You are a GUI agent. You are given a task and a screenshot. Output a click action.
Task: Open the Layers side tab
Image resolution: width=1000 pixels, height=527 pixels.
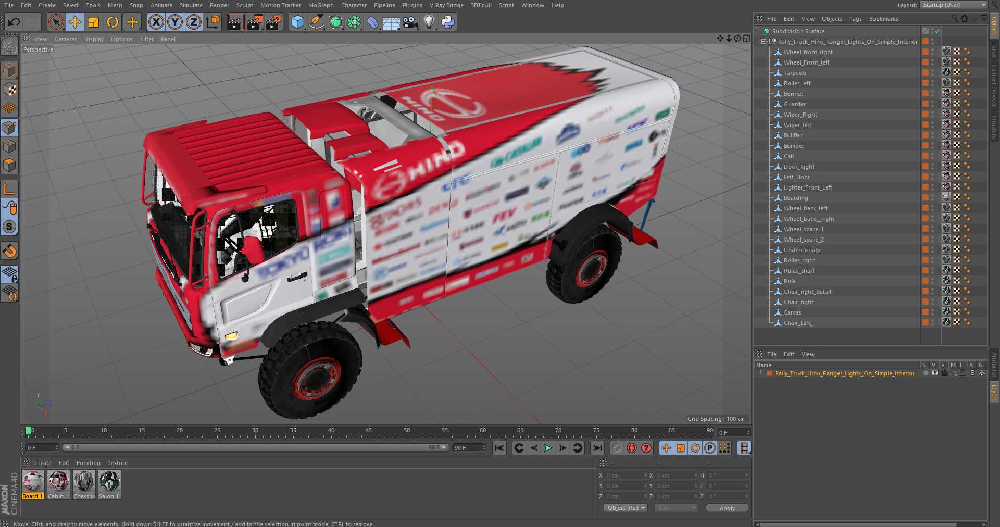coord(994,392)
